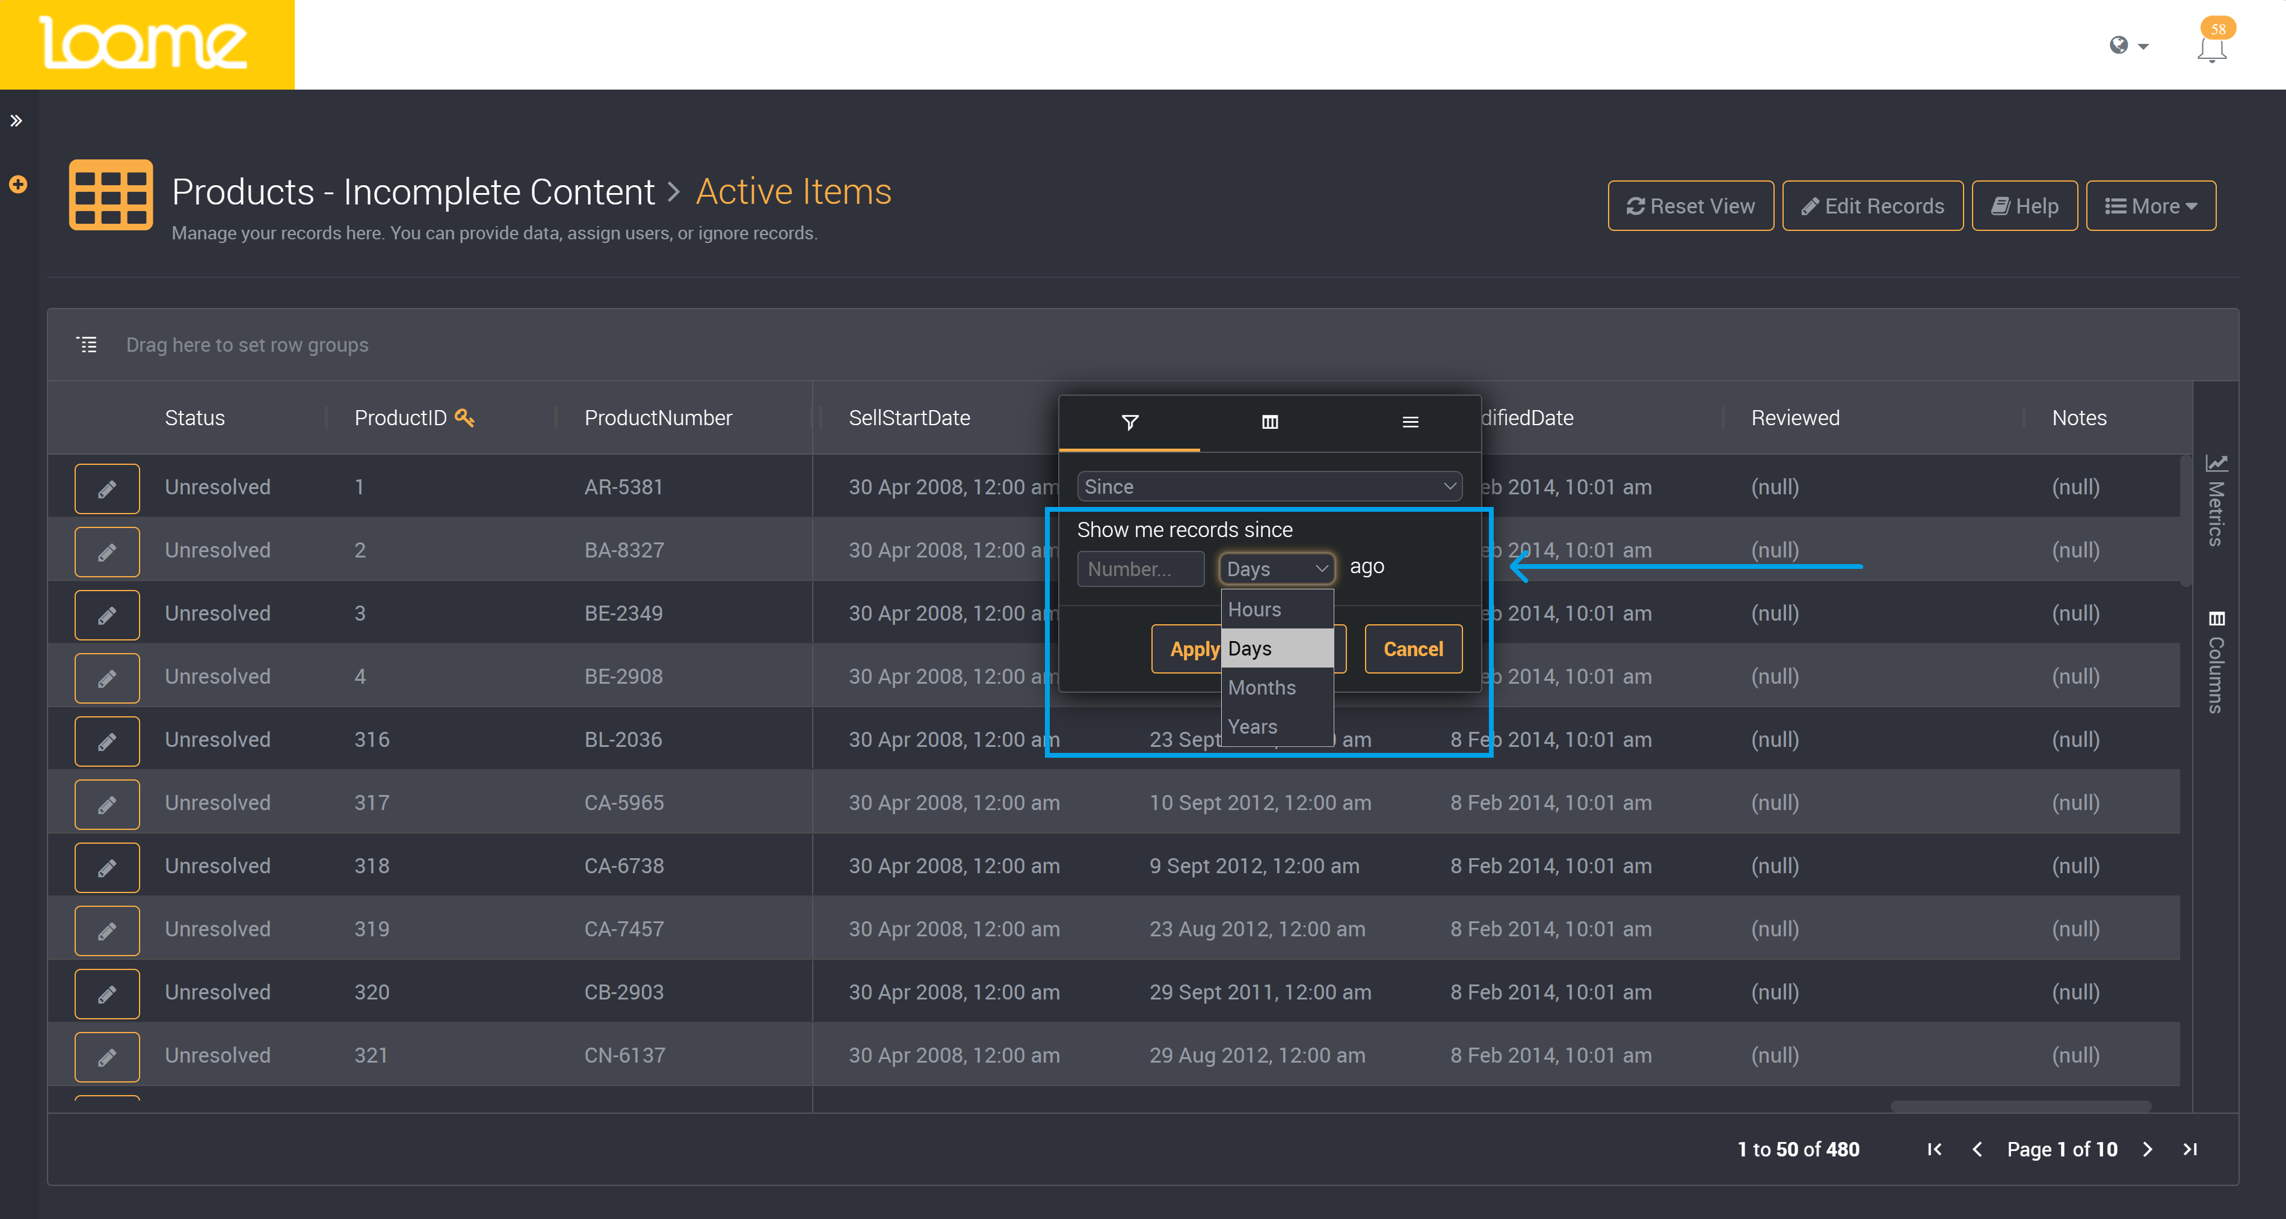
Task: Select Hours from the unit list
Action: pyautogui.click(x=1277, y=610)
